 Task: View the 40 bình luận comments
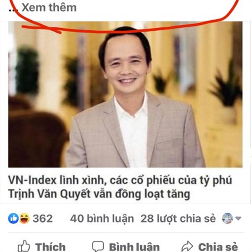click(102, 218)
